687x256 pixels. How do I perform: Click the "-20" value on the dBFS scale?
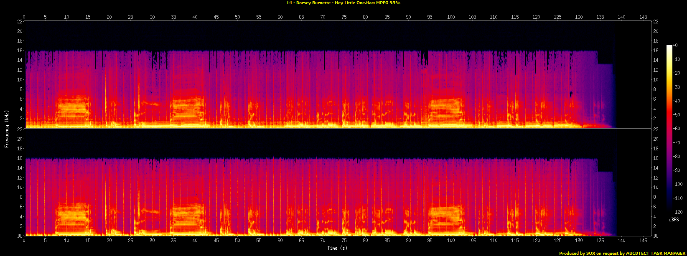tap(677, 73)
